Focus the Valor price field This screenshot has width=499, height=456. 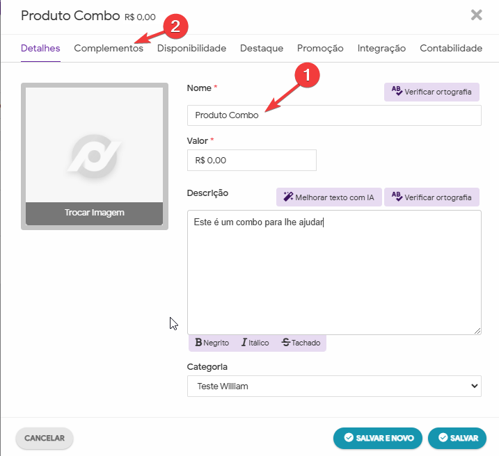point(252,161)
